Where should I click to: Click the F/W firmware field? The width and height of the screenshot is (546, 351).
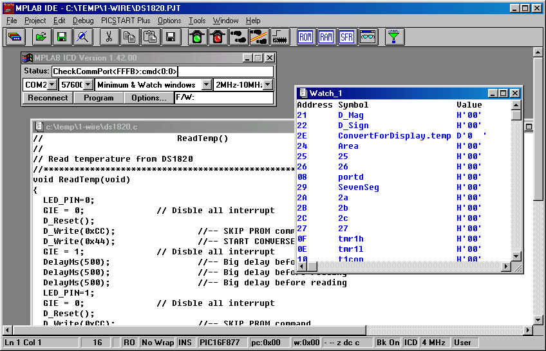(224, 98)
